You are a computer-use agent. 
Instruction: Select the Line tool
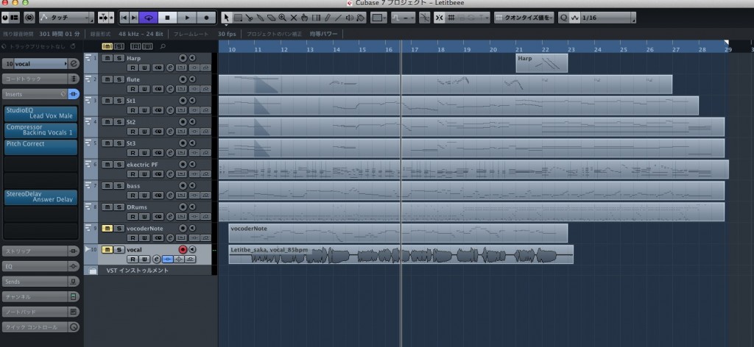(x=338, y=18)
